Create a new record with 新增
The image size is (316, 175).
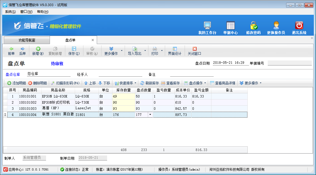click(38, 51)
